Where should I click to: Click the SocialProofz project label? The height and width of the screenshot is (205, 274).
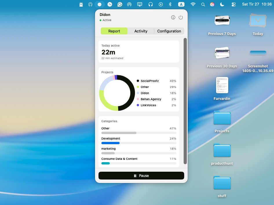click(149, 81)
